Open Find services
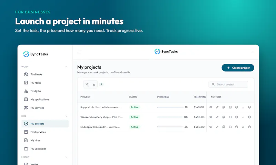276x165 pixels. pos(45,132)
